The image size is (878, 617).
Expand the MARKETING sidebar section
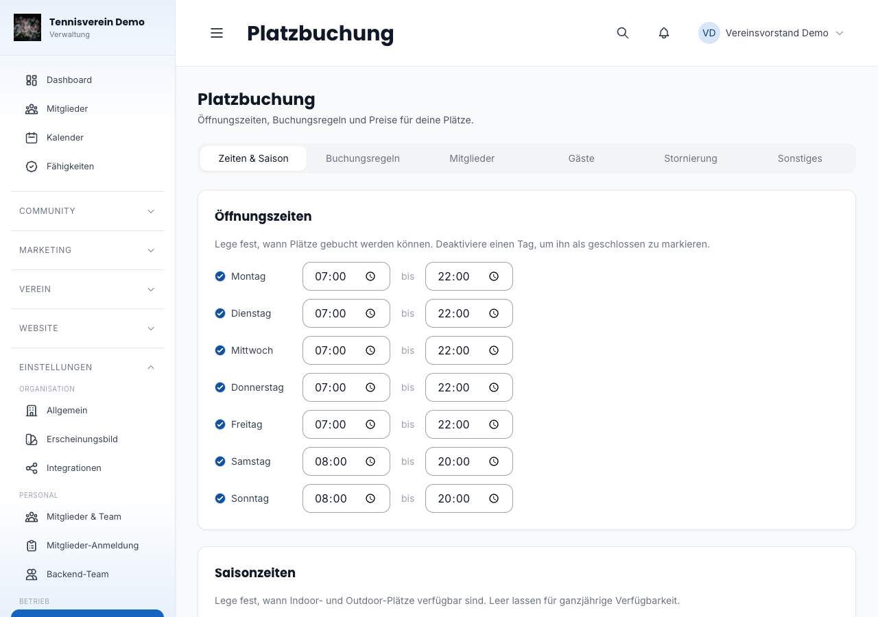(88, 250)
